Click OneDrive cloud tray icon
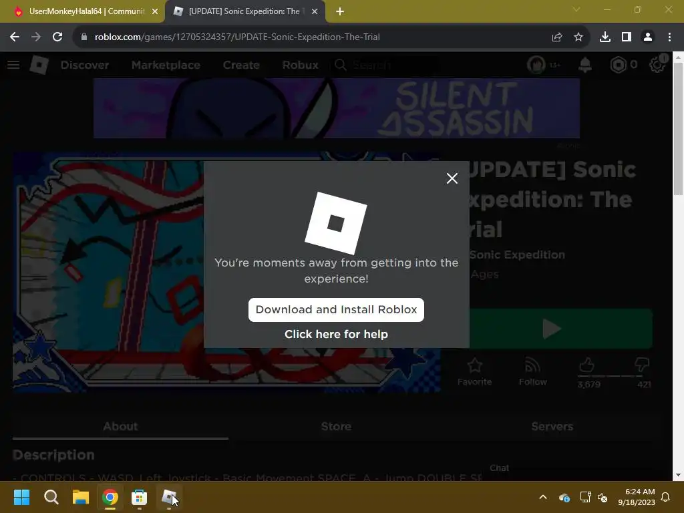The height and width of the screenshot is (513, 684). pyautogui.click(x=564, y=497)
